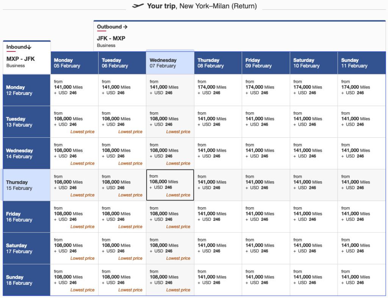The height and width of the screenshot is (298, 388).
Task: Select the Sunday 11 February outbound column header
Action: click(x=361, y=63)
